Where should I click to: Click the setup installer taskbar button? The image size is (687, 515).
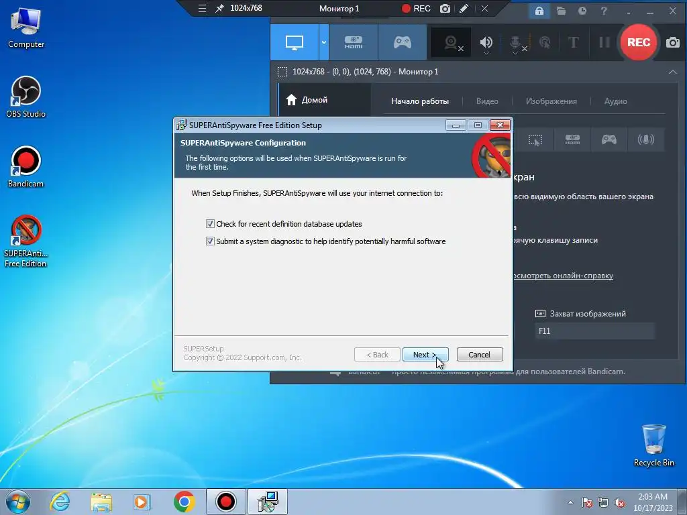coord(268,502)
